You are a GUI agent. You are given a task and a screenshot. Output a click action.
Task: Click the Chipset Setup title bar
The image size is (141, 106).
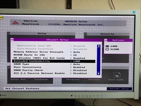point(56,40)
